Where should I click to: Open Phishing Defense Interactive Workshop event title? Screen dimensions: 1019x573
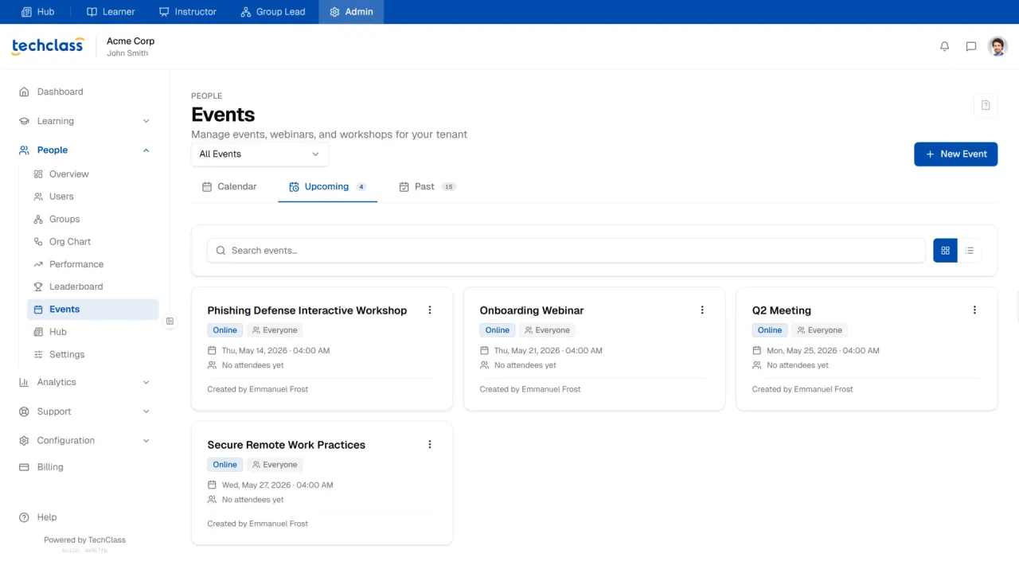pyautogui.click(x=307, y=310)
